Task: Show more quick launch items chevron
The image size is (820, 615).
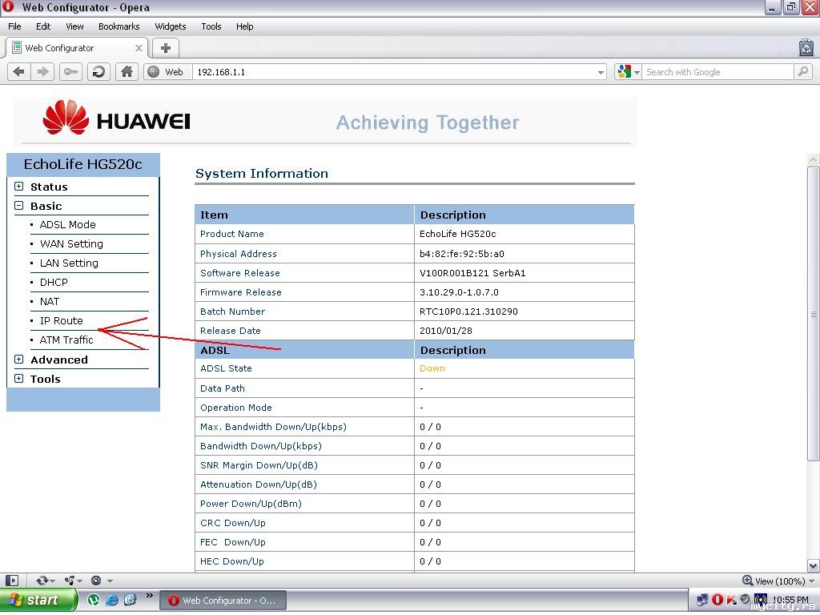Action: pos(149,595)
